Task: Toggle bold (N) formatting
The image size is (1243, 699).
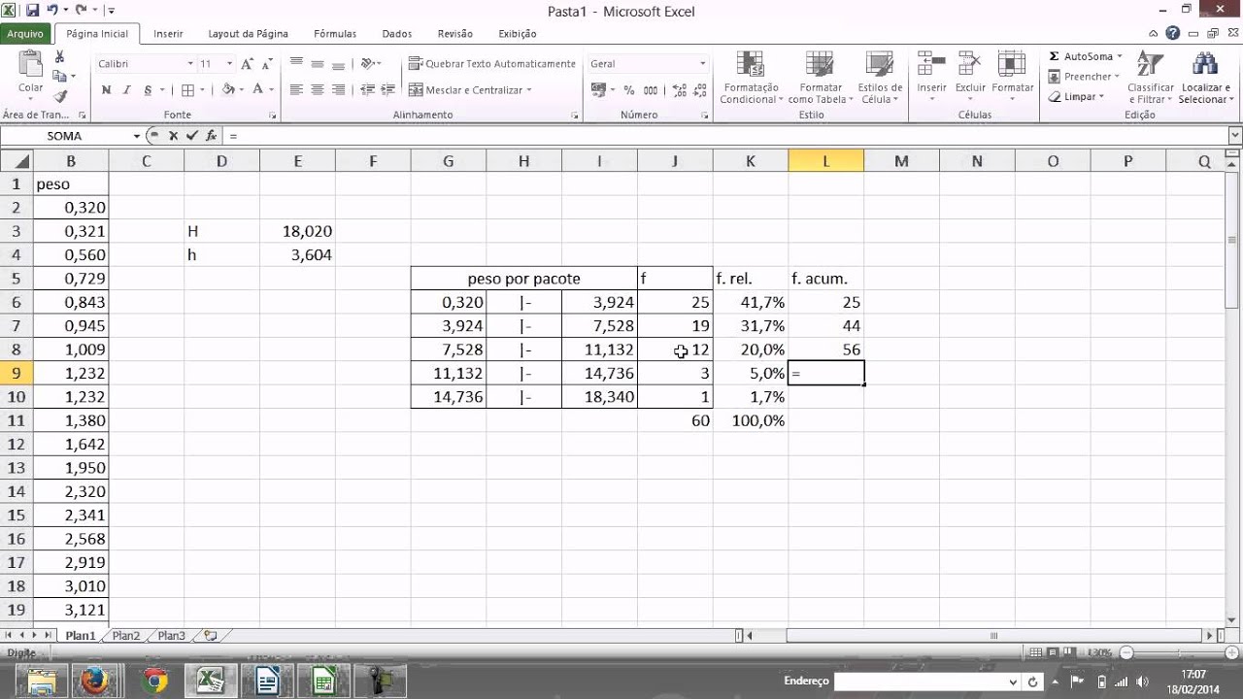Action: click(x=106, y=89)
